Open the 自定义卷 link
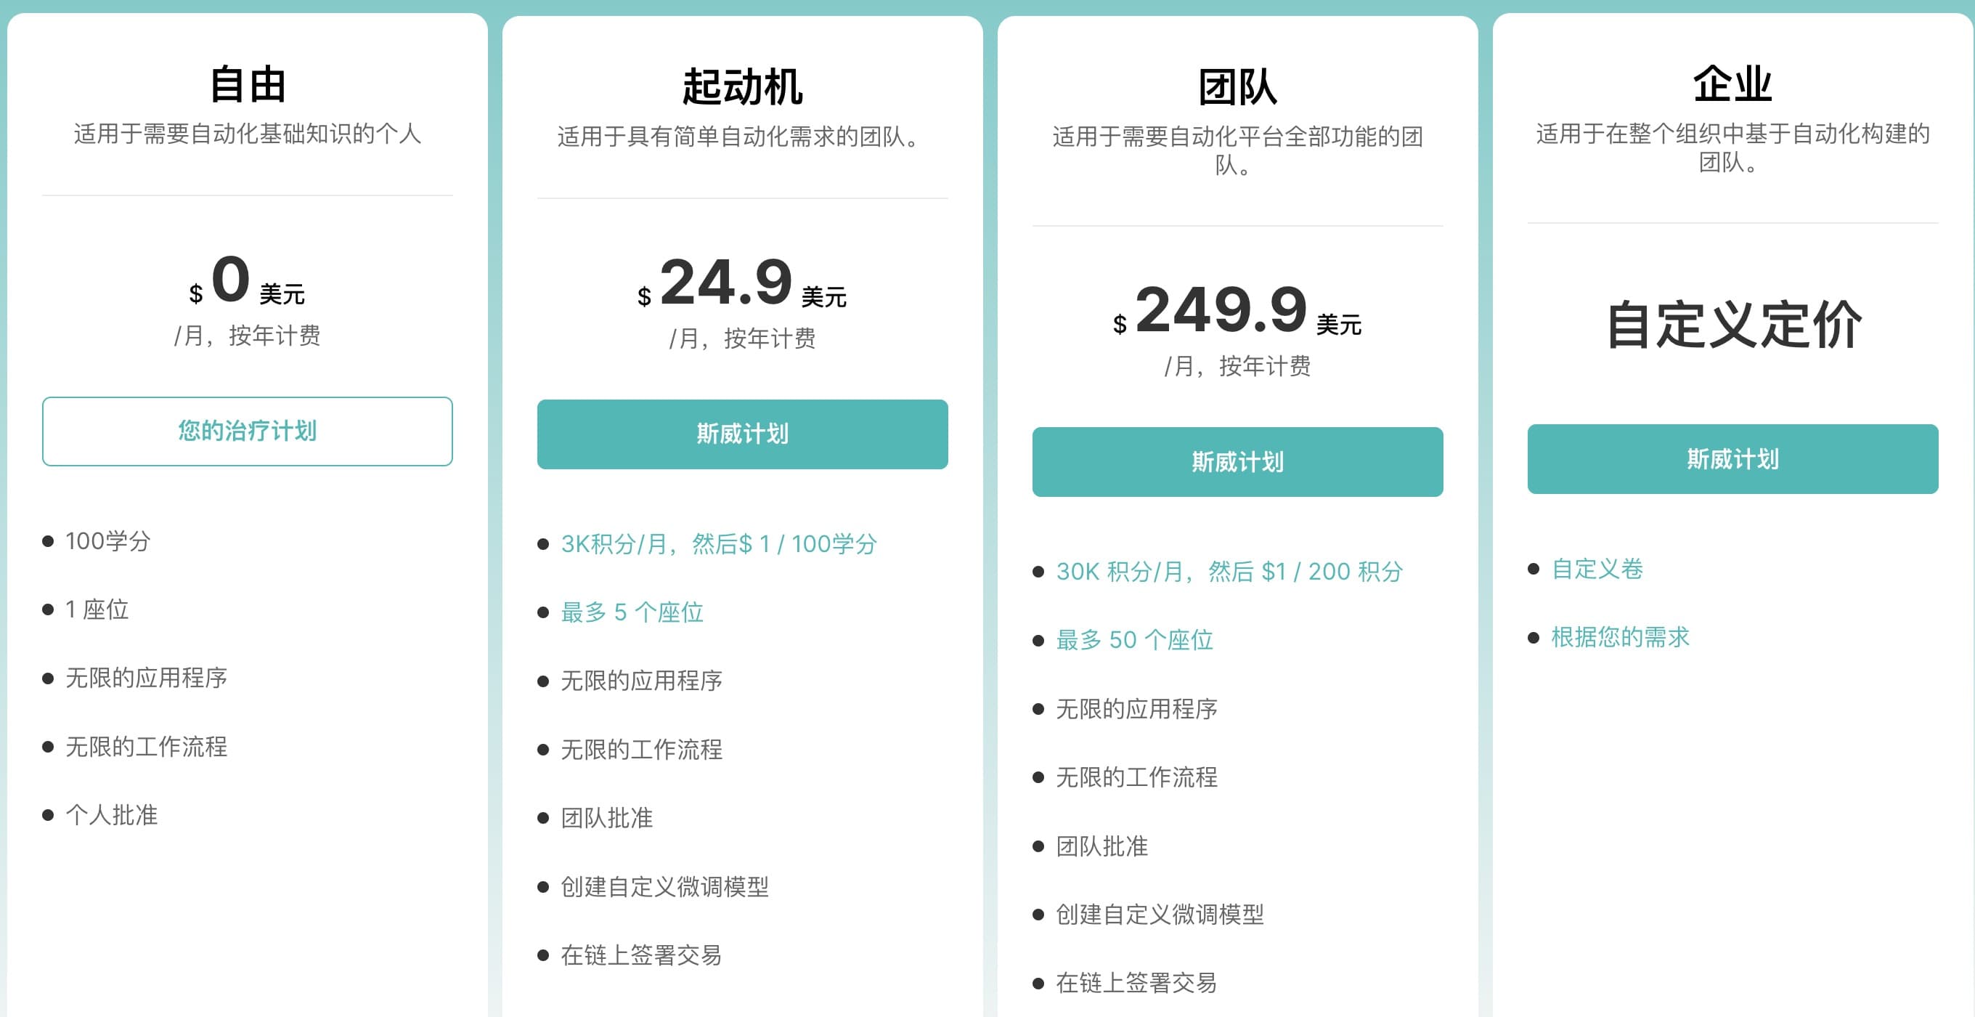 (1597, 568)
